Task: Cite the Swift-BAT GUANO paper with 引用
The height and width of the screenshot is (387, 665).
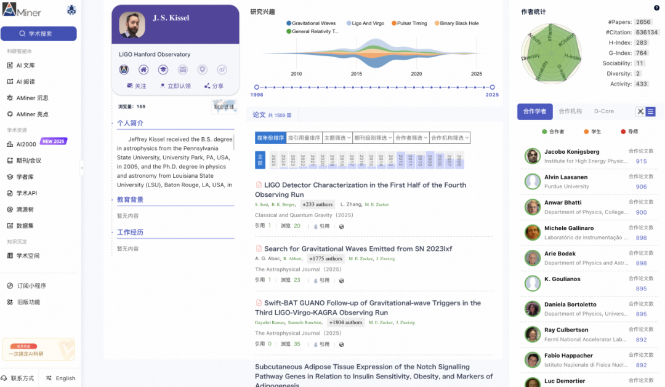Action: pos(321,344)
